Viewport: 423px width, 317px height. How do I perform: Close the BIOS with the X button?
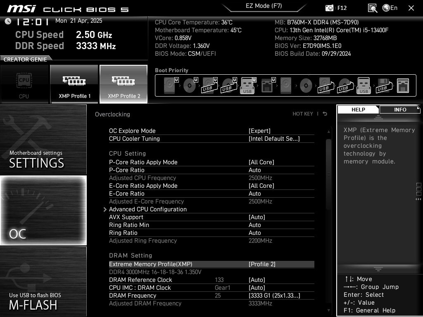tap(411, 8)
